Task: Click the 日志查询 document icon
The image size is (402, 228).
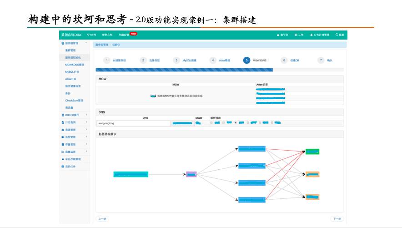Action: pyautogui.click(x=63, y=122)
